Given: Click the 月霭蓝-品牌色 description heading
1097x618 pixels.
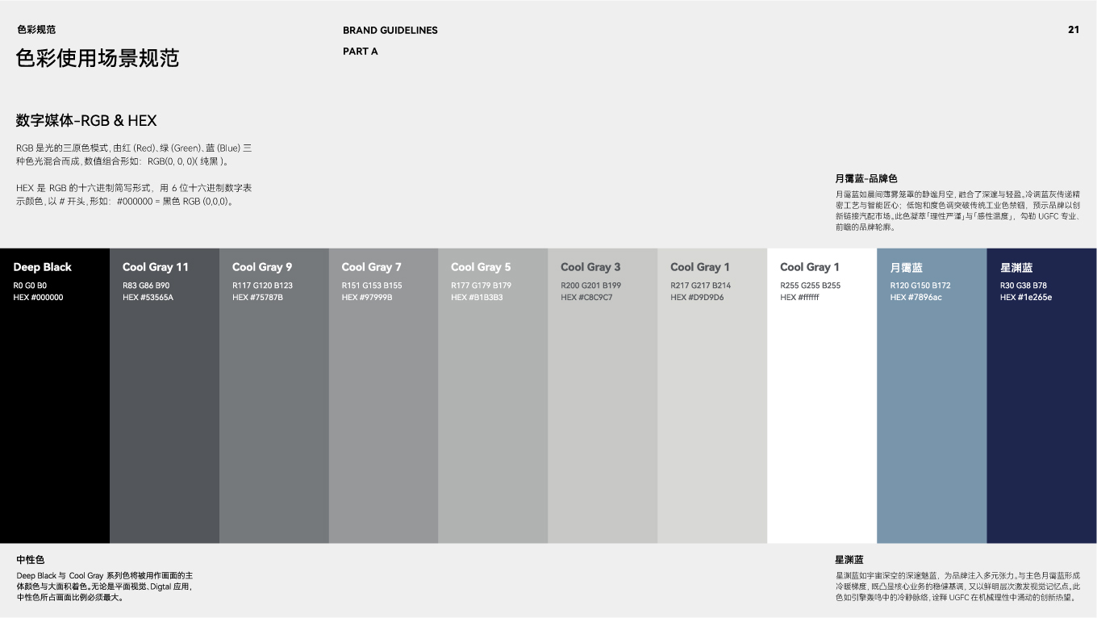Looking at the screenshot, I should (x=866, y=178).
